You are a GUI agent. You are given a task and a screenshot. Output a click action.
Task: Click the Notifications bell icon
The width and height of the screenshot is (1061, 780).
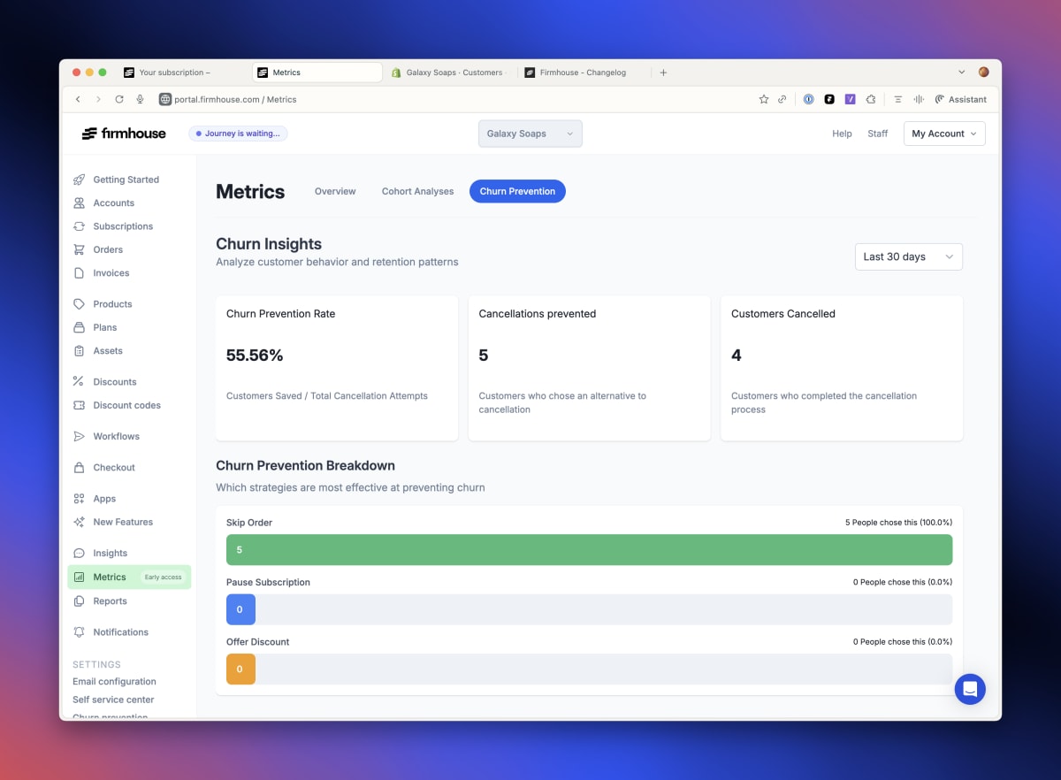click(80, 632)
